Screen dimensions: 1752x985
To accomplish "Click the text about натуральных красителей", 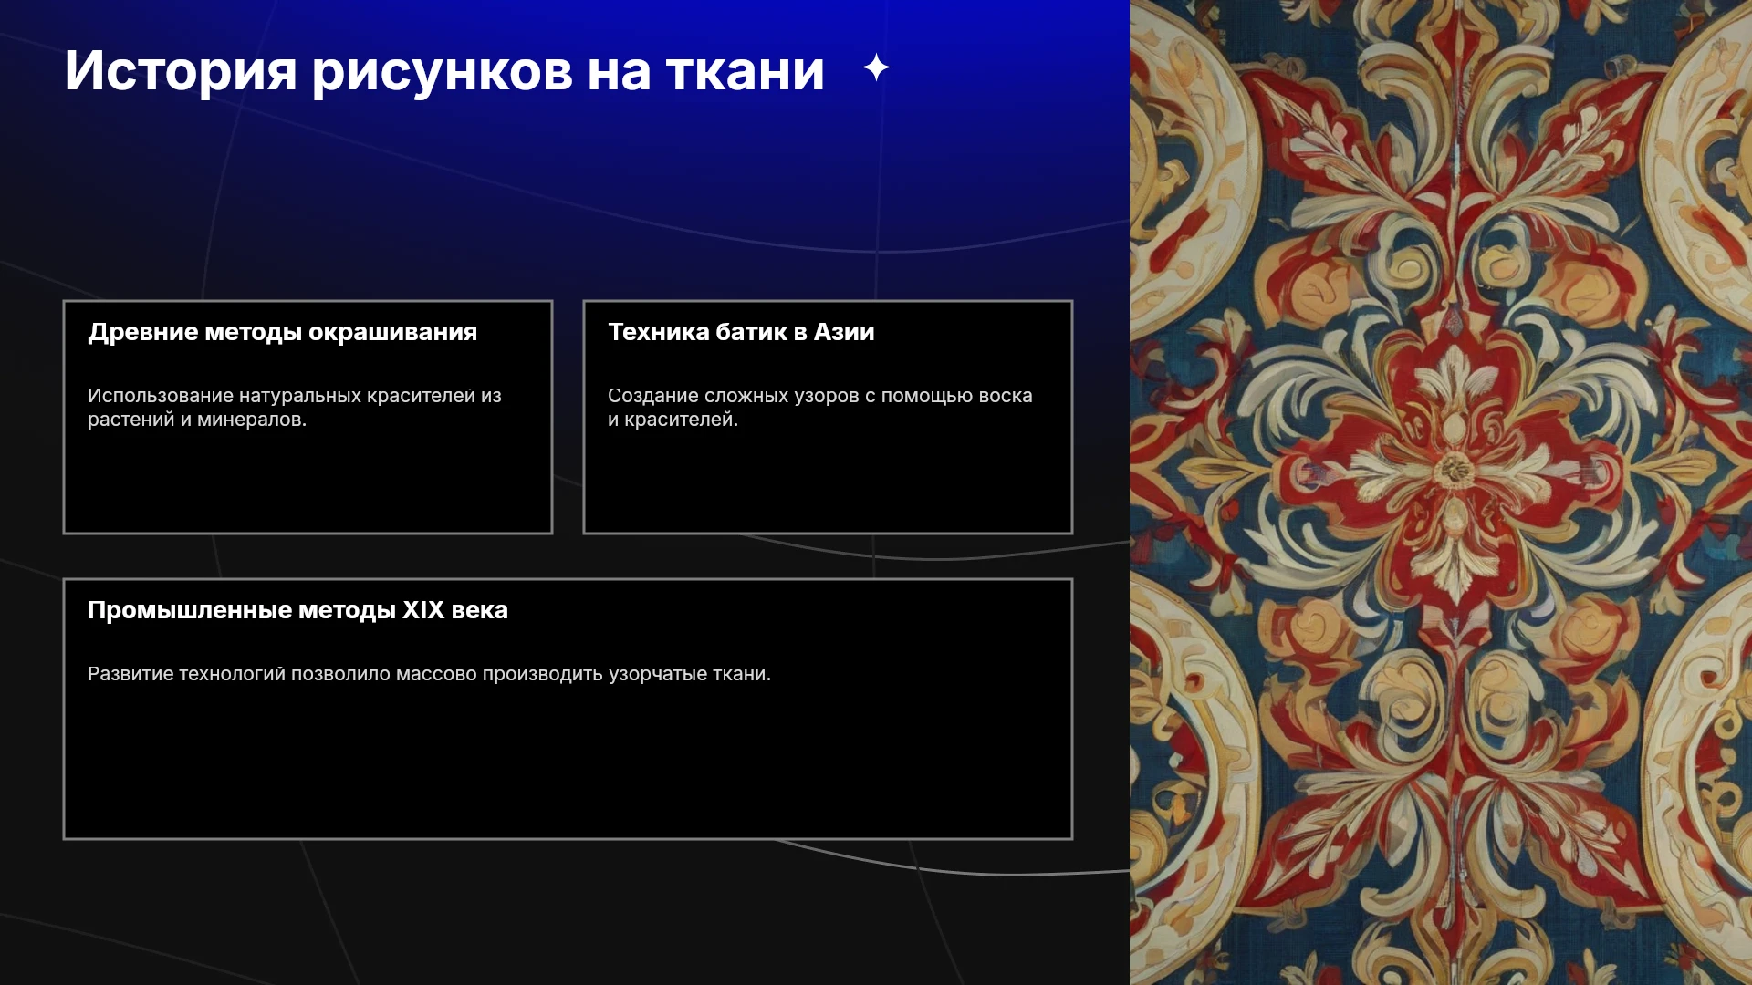I will tap(295, 408).
